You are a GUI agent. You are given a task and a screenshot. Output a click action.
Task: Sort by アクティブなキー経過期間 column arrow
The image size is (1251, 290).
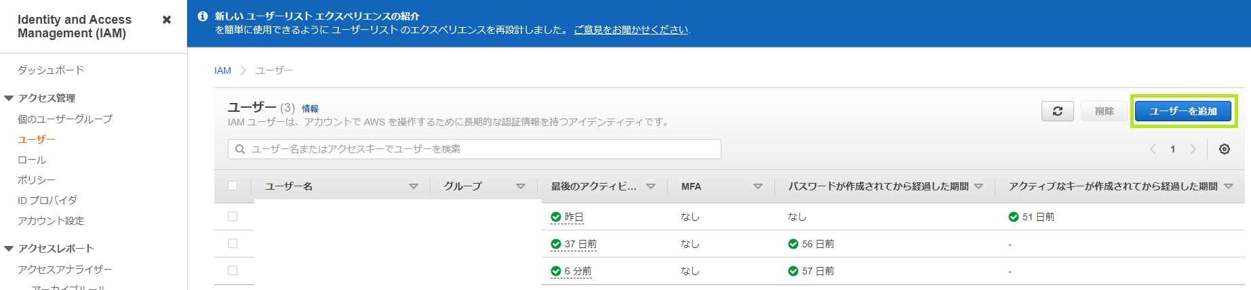pos(1229,186)
